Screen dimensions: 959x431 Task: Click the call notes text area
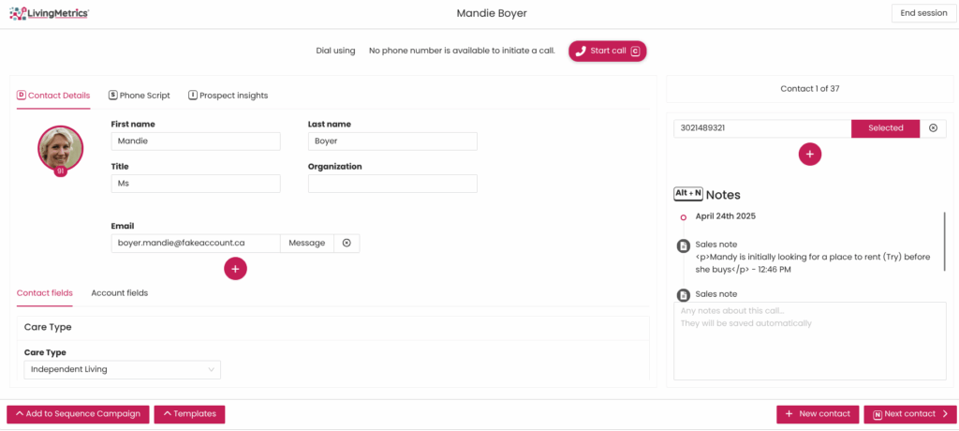pos(809,340)
